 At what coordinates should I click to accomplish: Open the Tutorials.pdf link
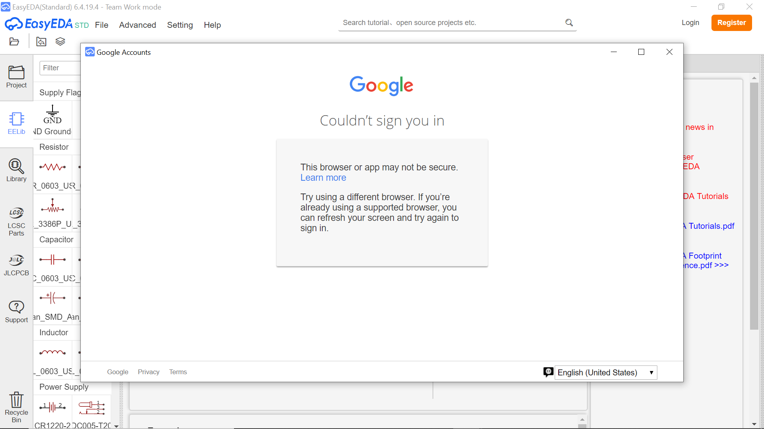pos(709,226)
